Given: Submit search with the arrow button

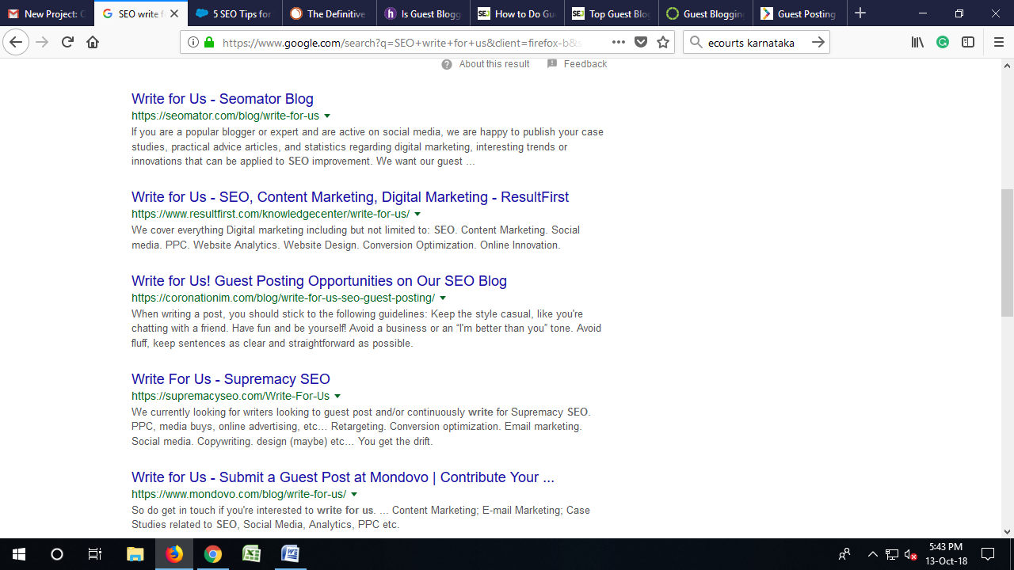Looking at the screenshot, I should [818, 43].
